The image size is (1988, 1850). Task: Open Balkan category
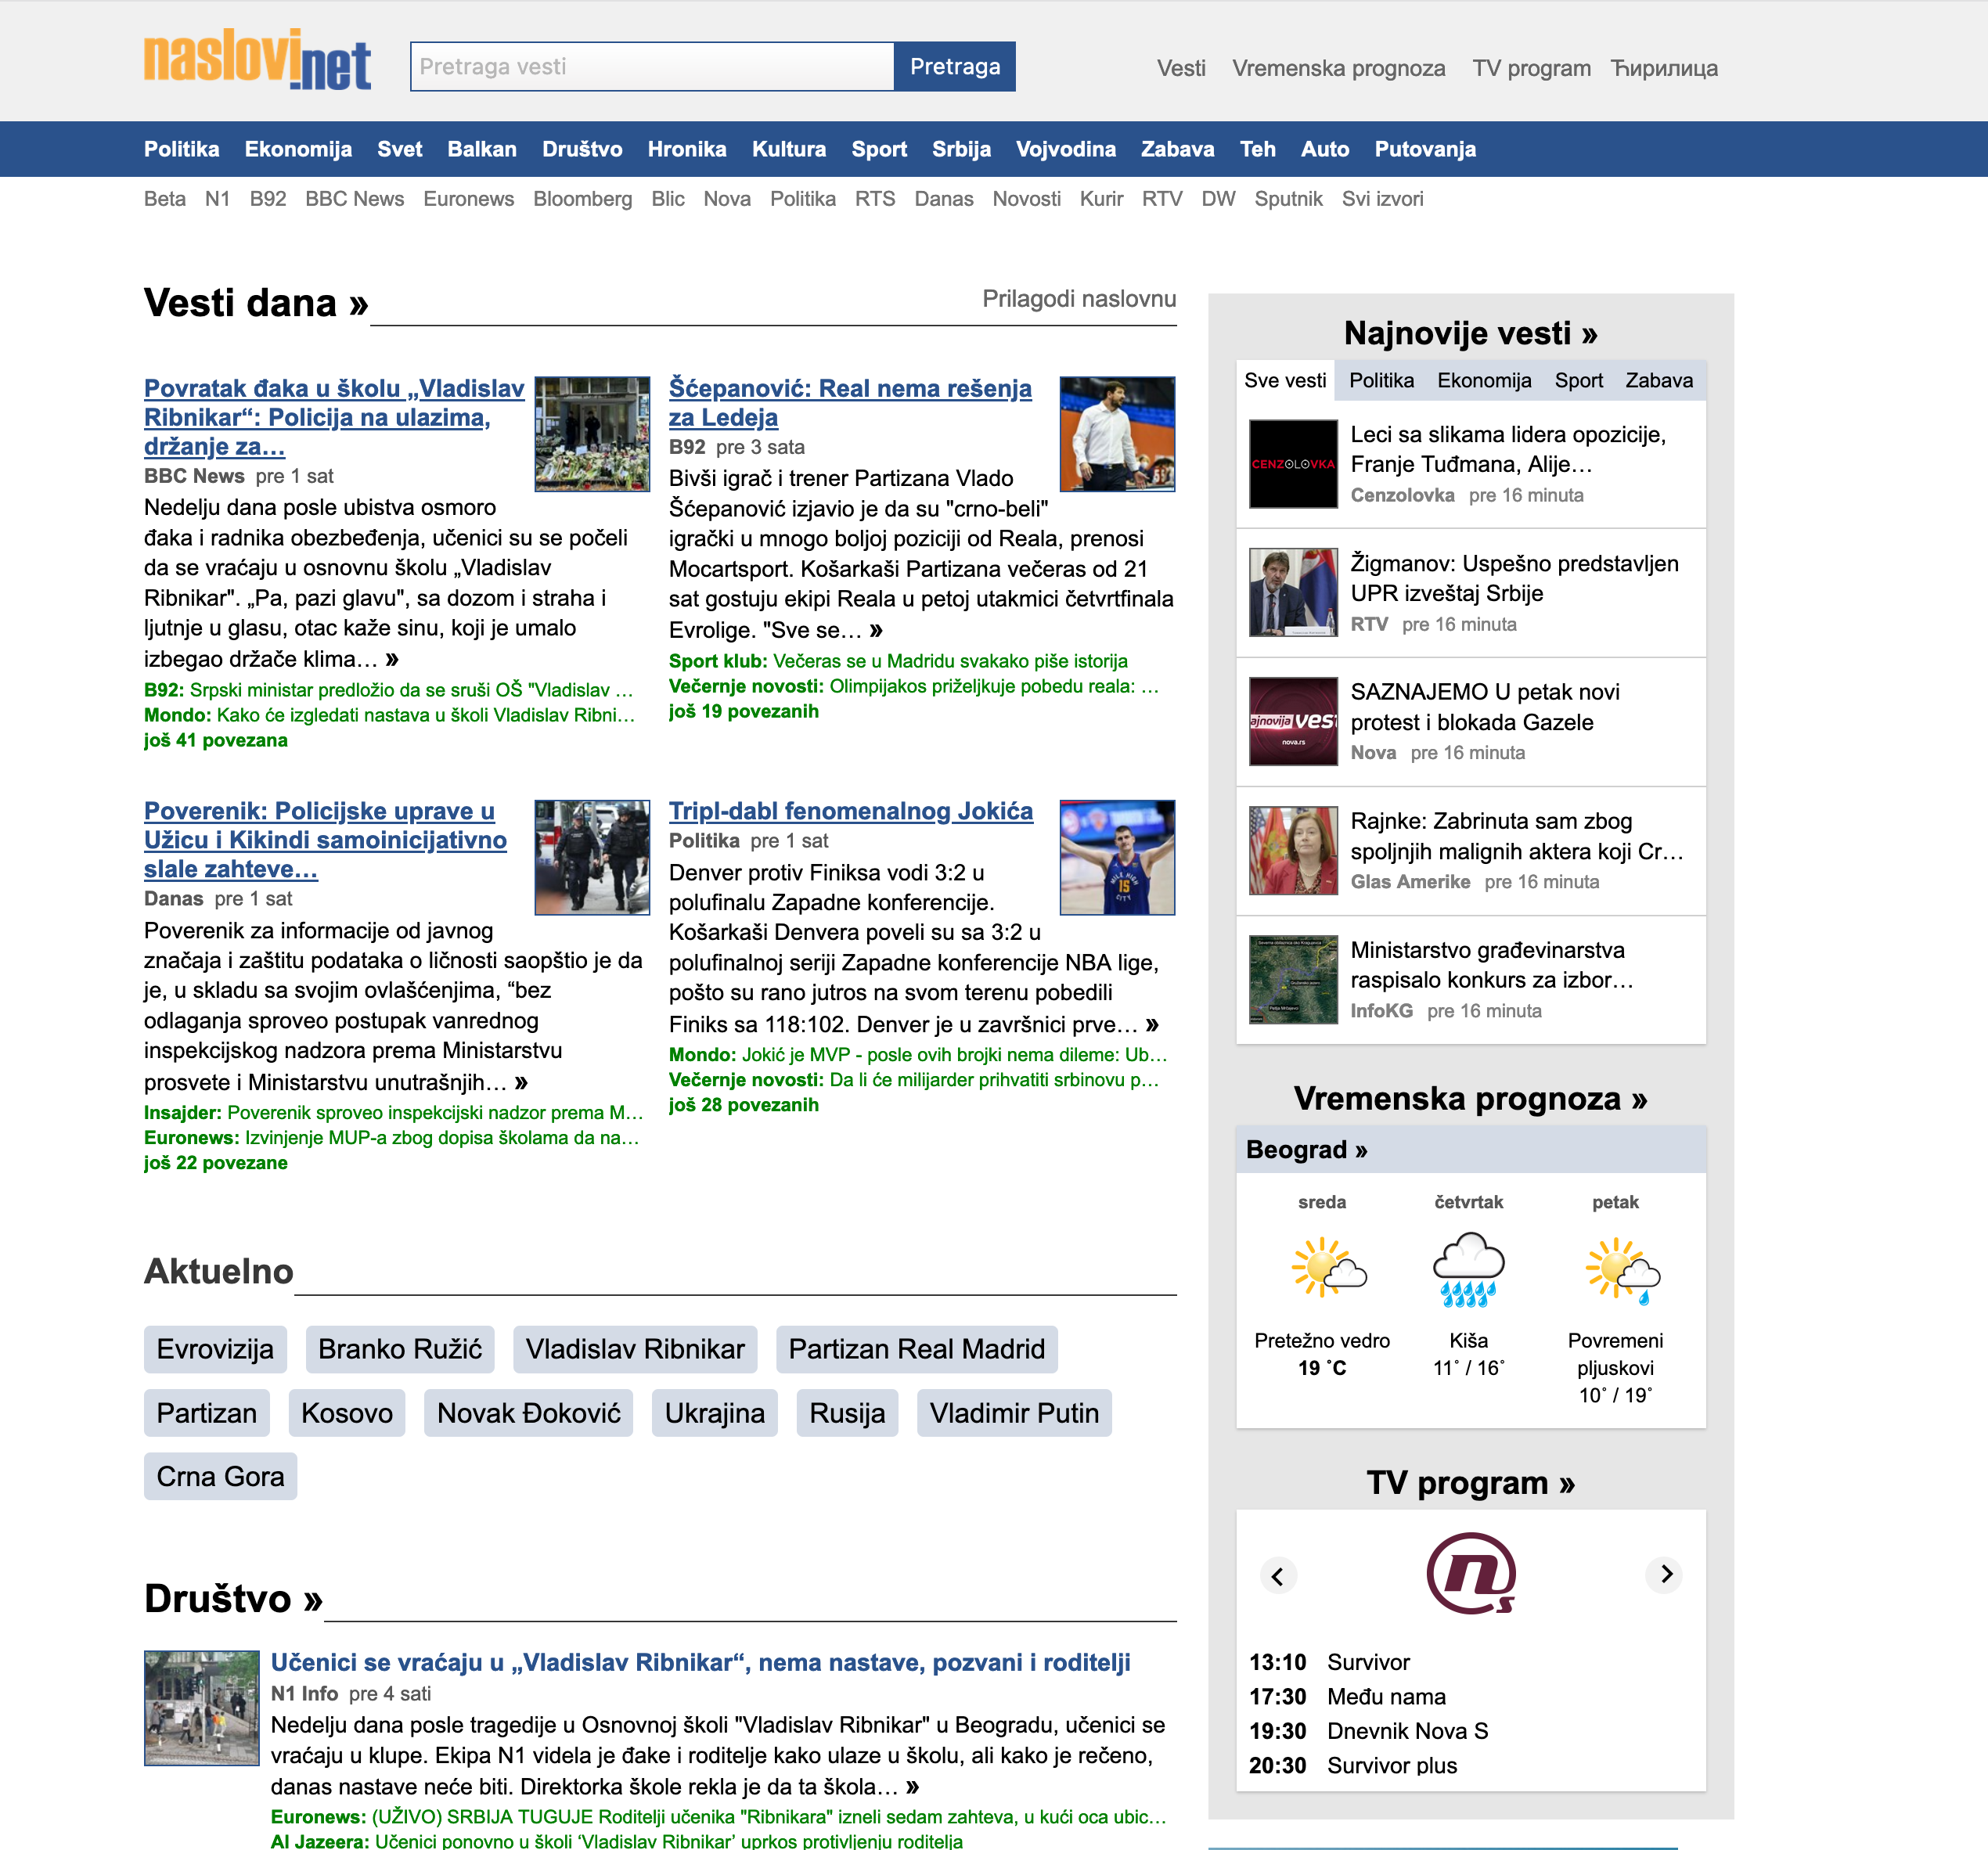482,149
